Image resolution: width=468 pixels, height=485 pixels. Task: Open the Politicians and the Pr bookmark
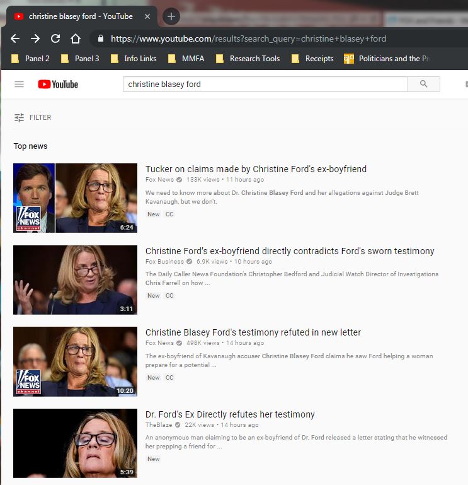coord(387,59)
